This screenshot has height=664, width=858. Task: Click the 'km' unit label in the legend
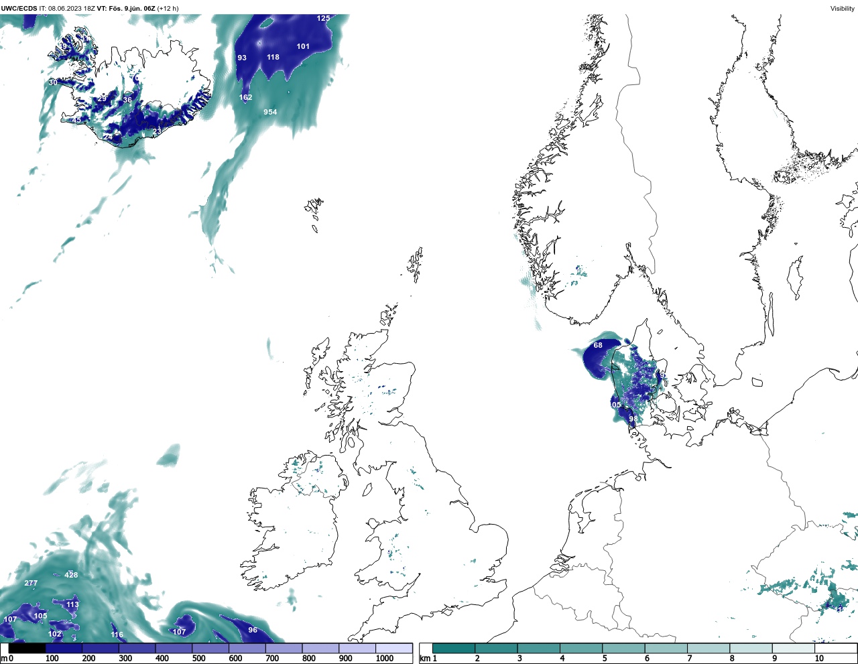click(424, 659)
